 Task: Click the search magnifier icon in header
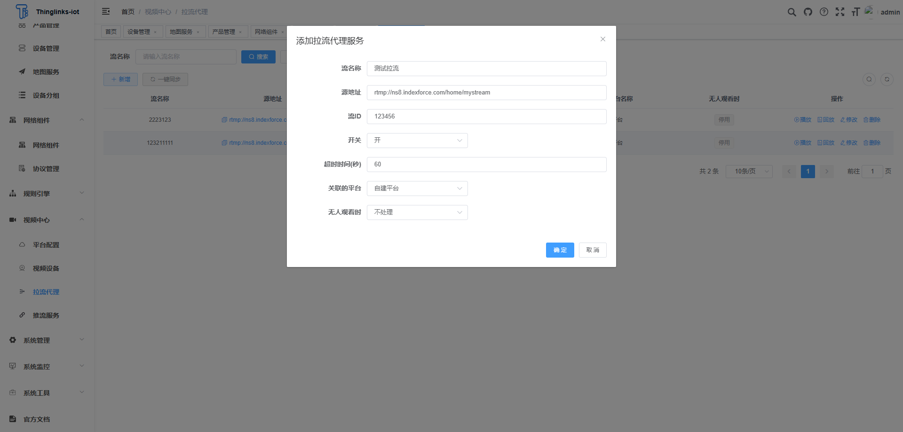pyautogui.click(x=792, y=12)
